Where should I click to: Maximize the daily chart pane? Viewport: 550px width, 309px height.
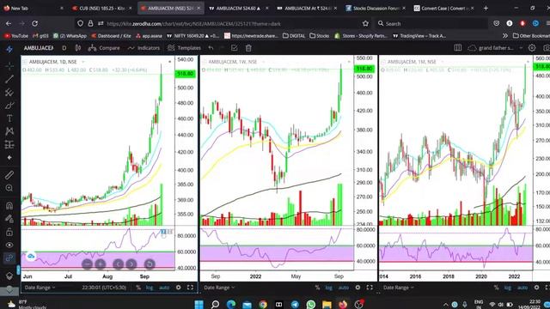pos(190,288)
